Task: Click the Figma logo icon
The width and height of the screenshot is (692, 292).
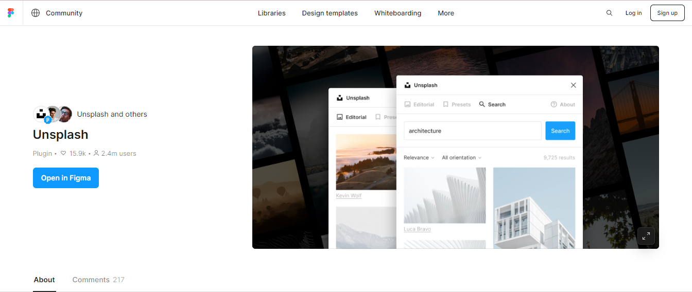Action: click(x=11, y=13)
